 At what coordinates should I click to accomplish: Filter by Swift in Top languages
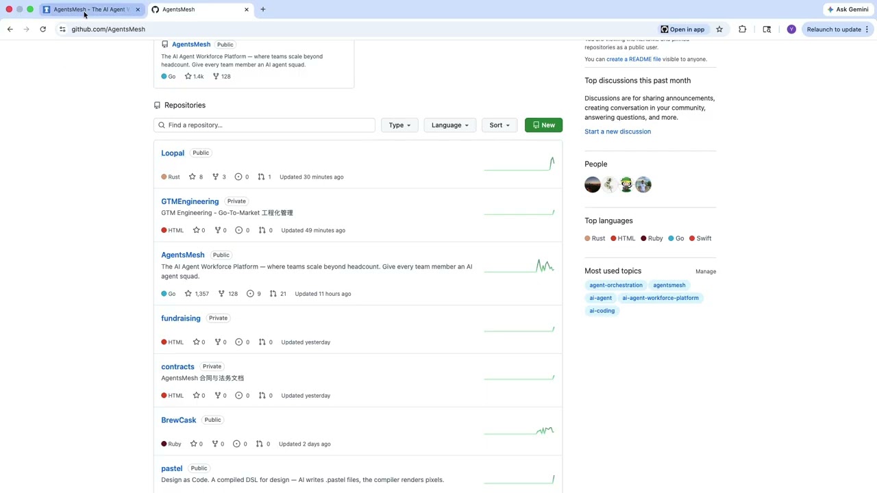pyautogui.click(x=700, y=239)
